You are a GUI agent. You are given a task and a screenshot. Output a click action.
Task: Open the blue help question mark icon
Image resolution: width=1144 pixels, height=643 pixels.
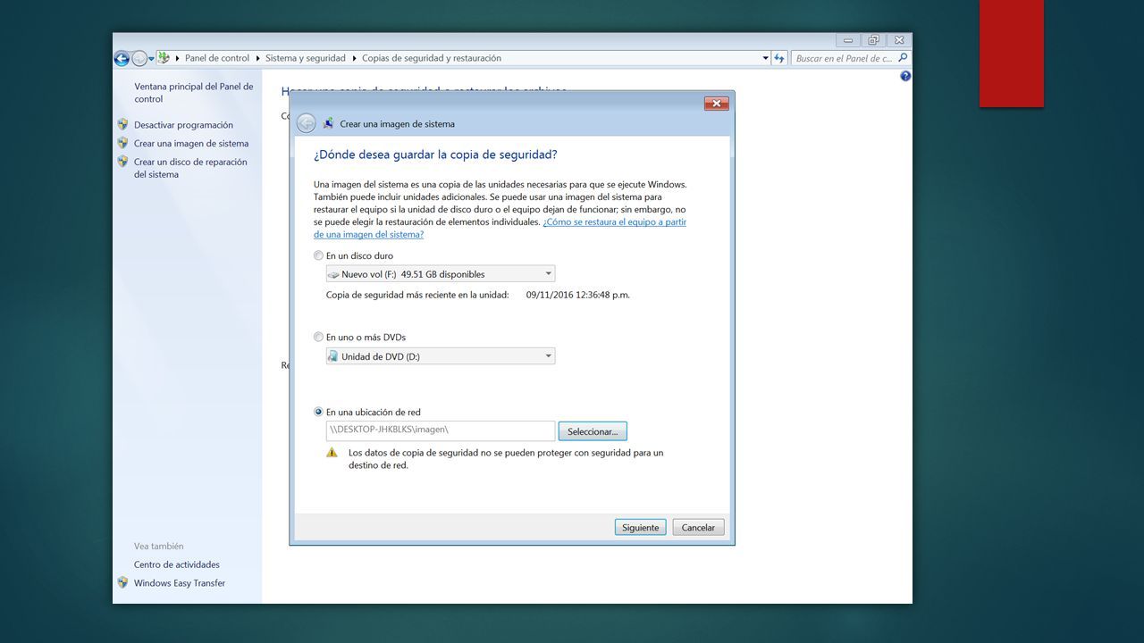(x=905, y=77)
